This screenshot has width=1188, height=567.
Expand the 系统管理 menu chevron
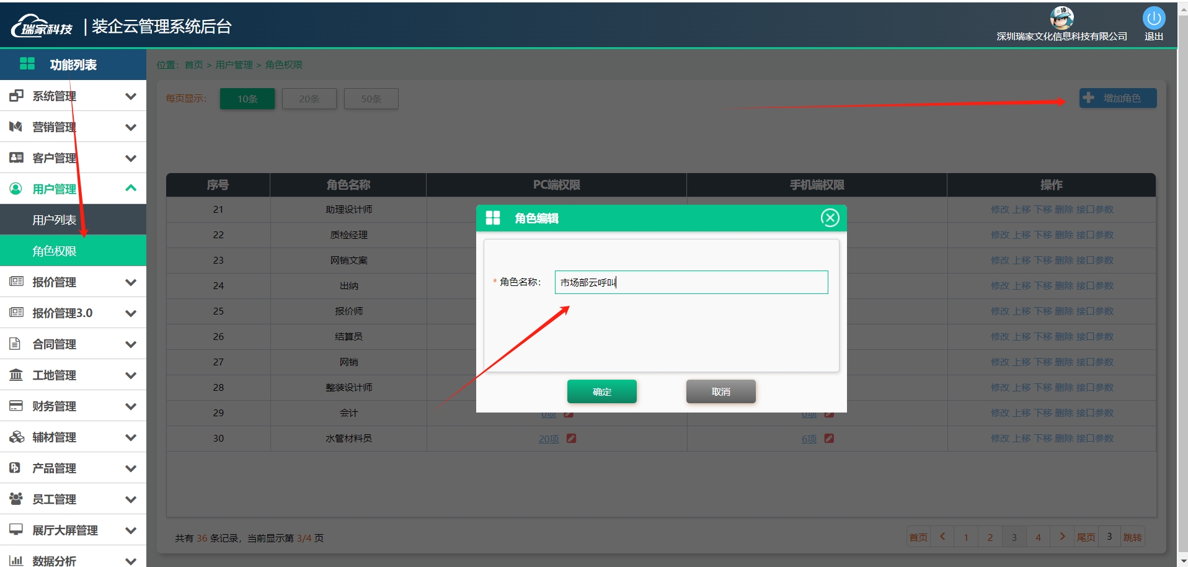(x=130, y=96)
